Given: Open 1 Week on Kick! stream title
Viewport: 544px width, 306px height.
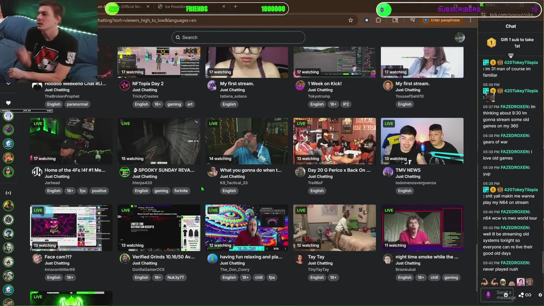Looking at the screenshot, I should (325, 84).
